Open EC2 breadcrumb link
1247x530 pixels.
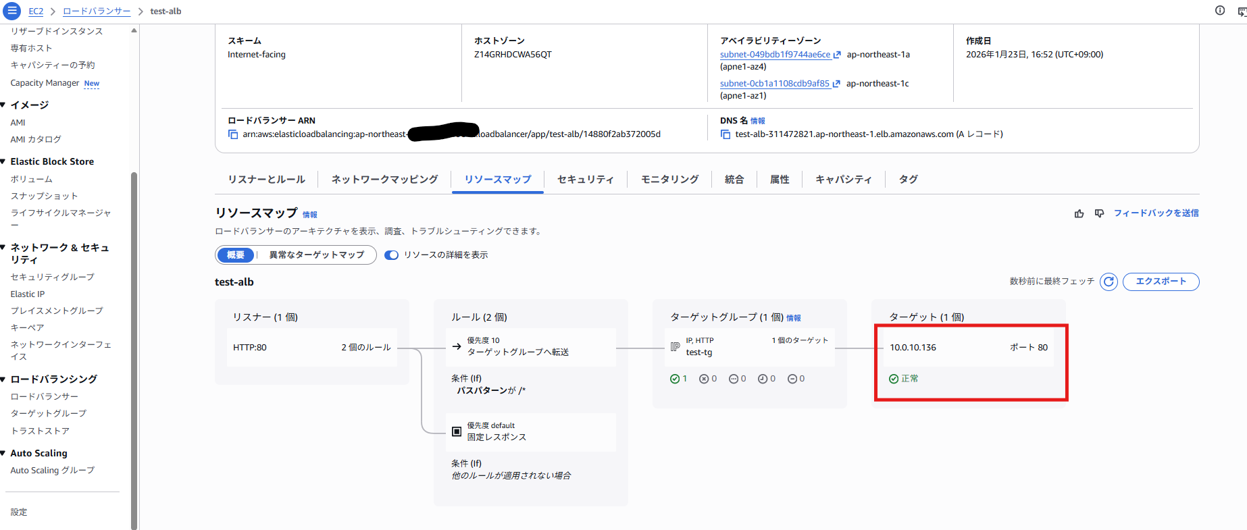[36, 11]
